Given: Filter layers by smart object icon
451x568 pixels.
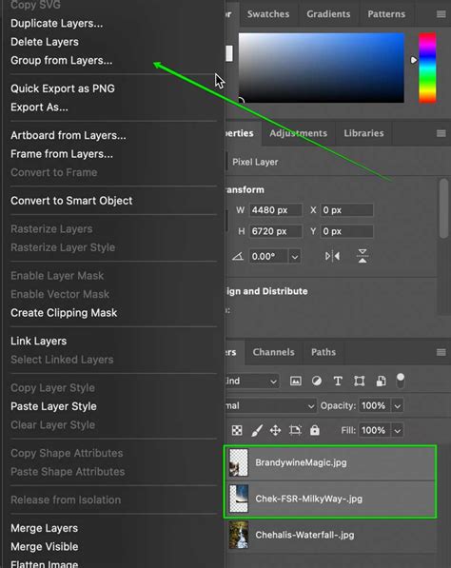Looking at the screenshot, I should click(381, 382).
